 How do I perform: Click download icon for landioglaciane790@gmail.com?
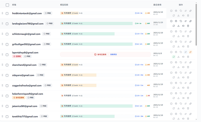click(179, 26)
